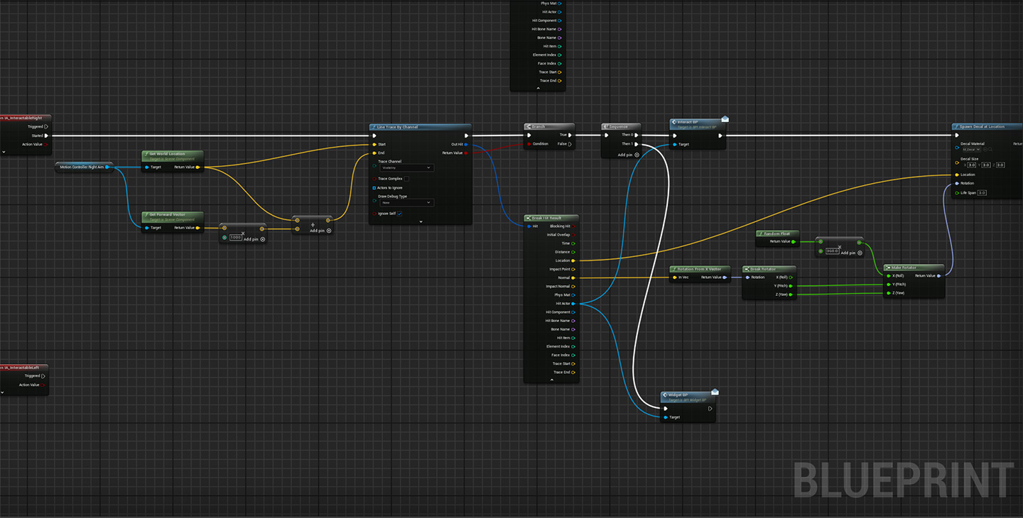
Task: Click the Life Span pin on Spawn Decal
Action: (x=957, y=192)
